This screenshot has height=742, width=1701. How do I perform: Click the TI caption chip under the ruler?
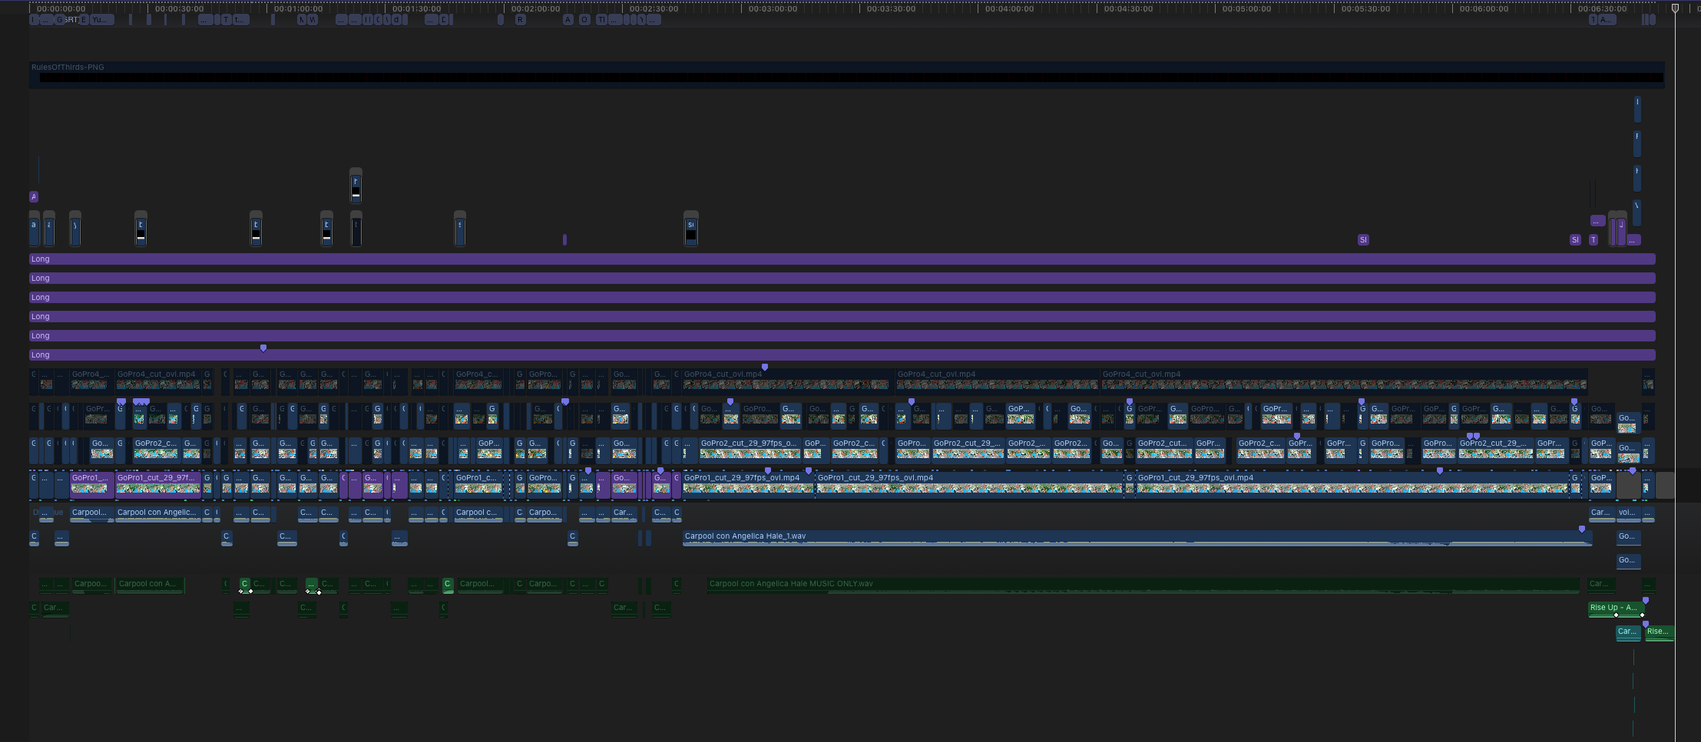click(x=601, y=20)
